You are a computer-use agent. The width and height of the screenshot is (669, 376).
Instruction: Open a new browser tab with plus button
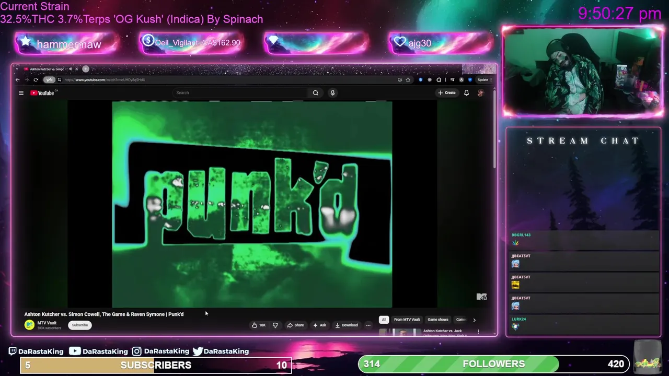click(86, 69)
